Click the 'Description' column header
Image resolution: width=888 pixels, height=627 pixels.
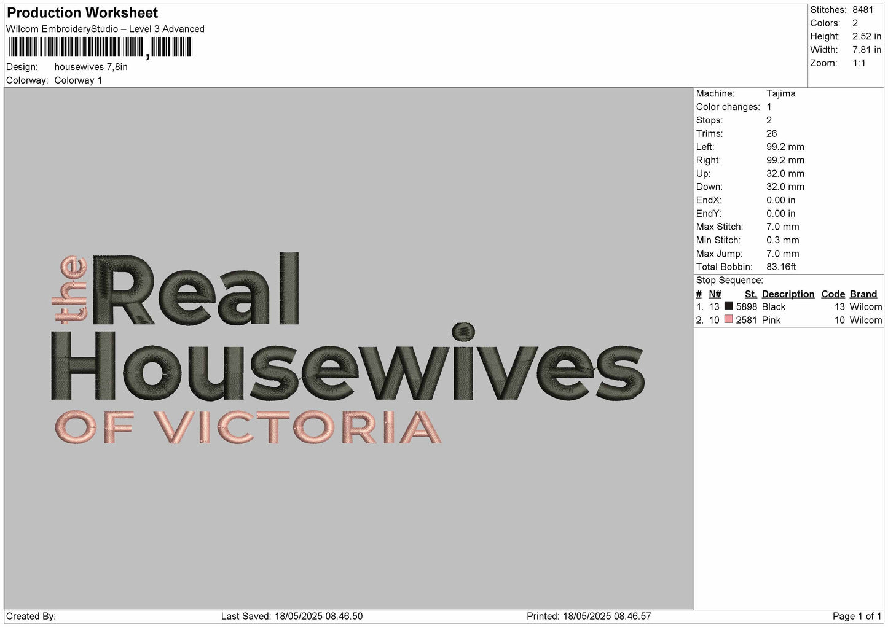click(x=788, y=294)
